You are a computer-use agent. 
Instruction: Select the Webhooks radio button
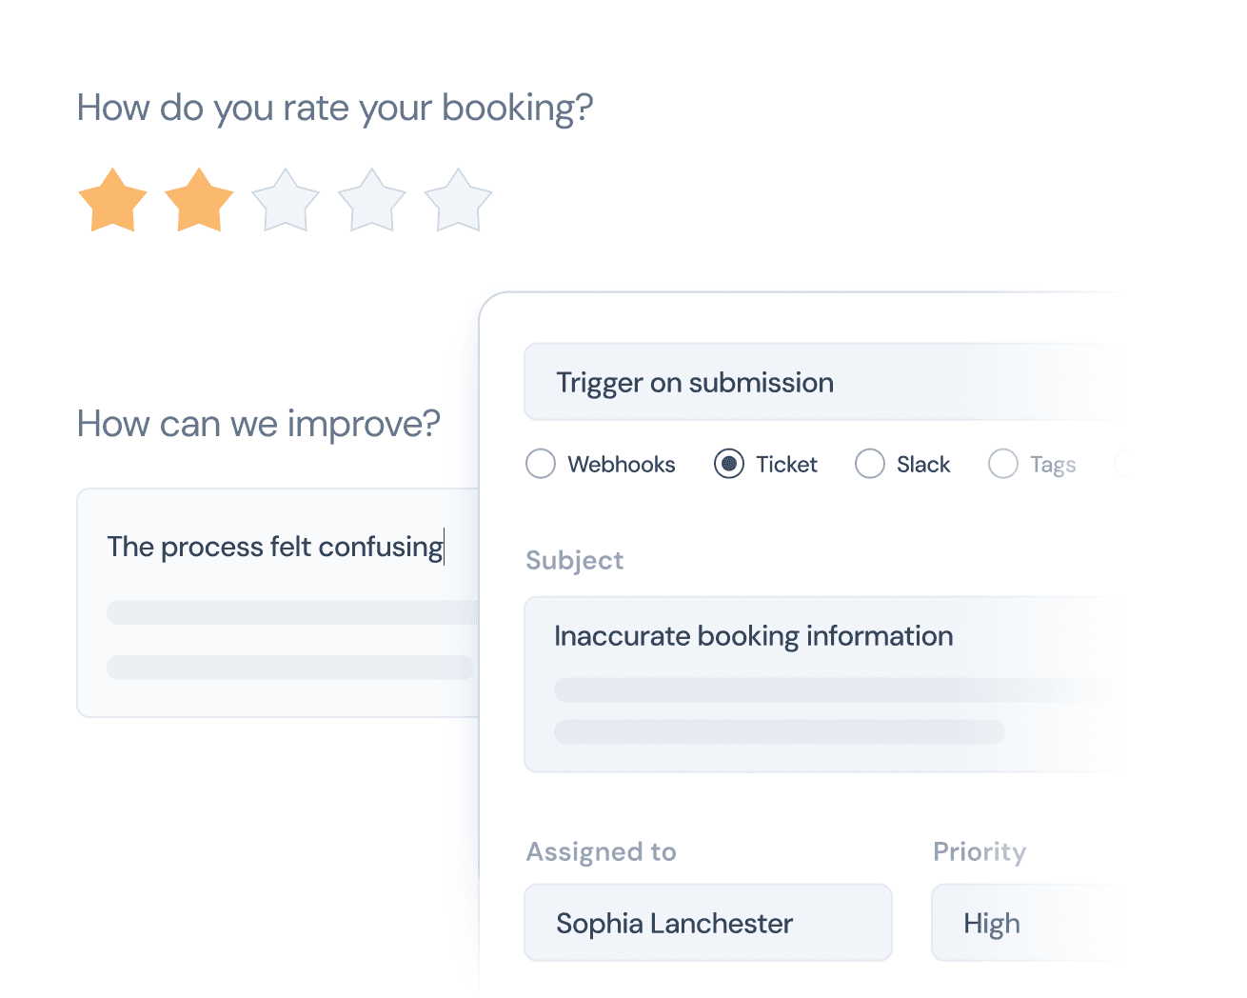tap(541, 464)
